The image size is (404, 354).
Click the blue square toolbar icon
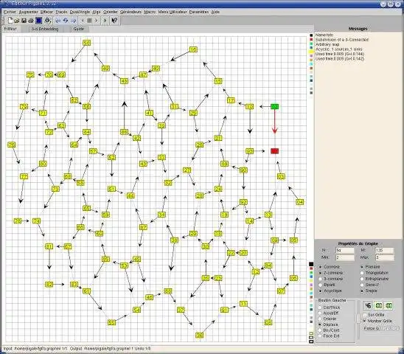39,21
